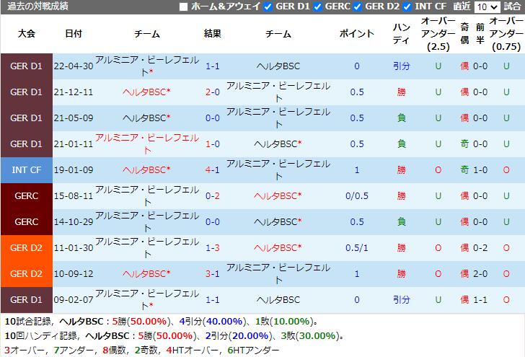The height and width of the screenshot is (357, 525).
Task: Click the オーバーアンダー (2.5) column header
Action: click(438, 34)
